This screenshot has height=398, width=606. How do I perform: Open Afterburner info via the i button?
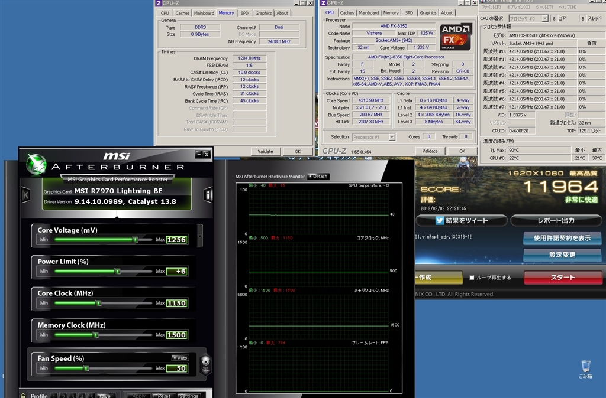(208, 195)
